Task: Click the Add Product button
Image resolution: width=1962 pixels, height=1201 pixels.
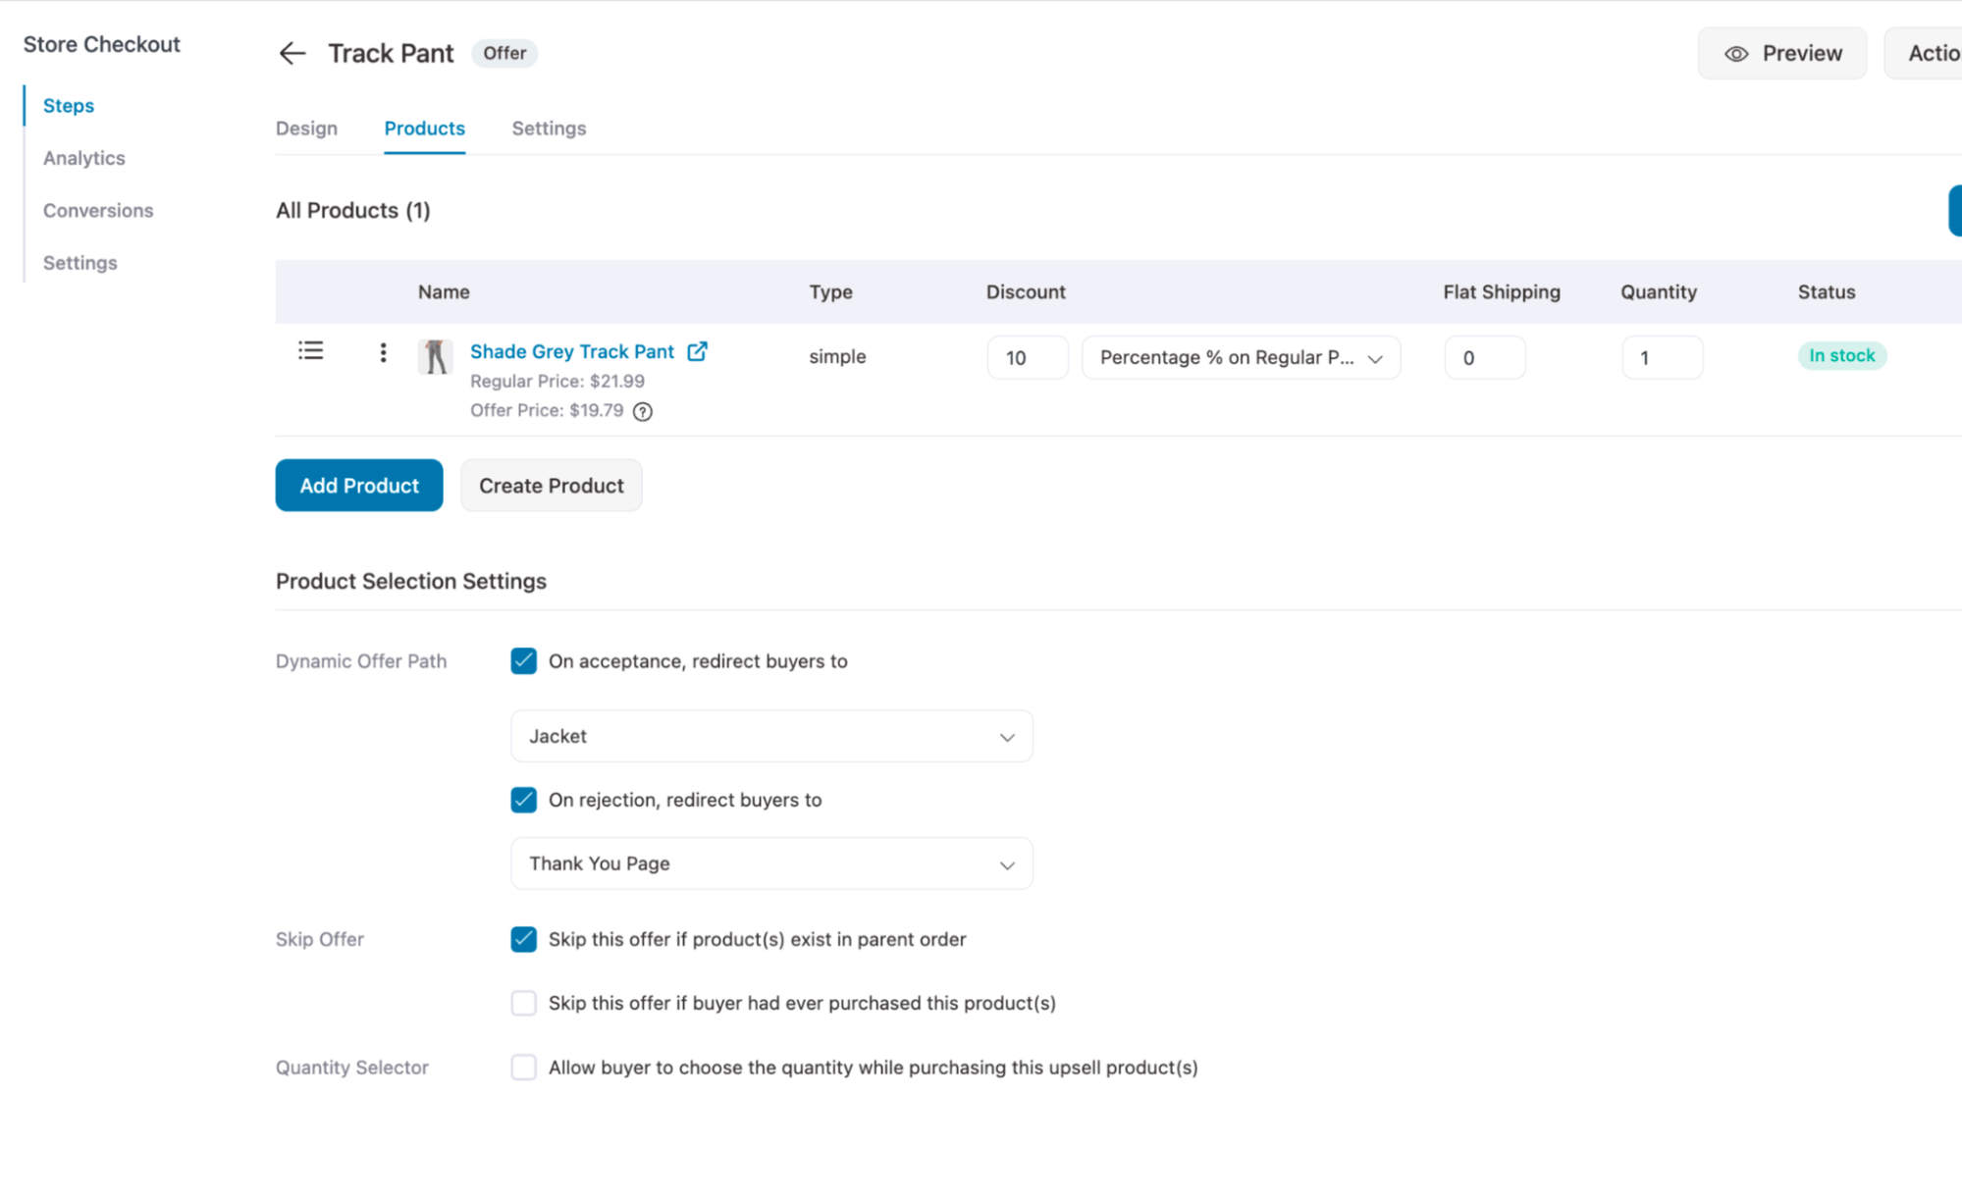Action: pos(359,486)
